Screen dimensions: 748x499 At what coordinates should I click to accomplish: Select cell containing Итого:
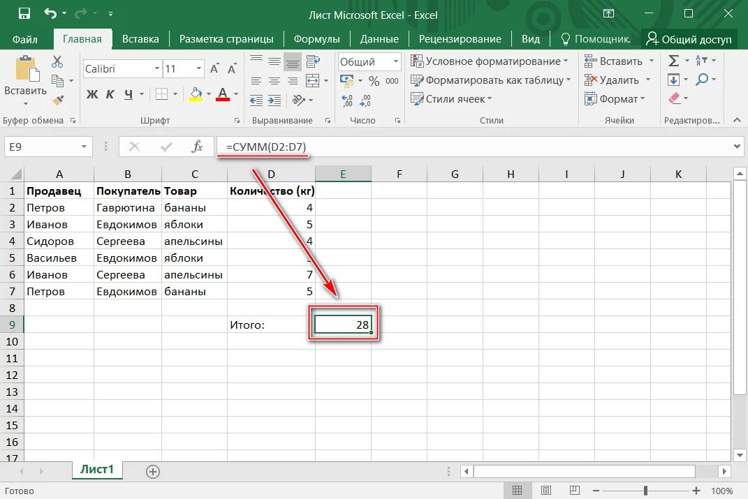pos(271,325)
